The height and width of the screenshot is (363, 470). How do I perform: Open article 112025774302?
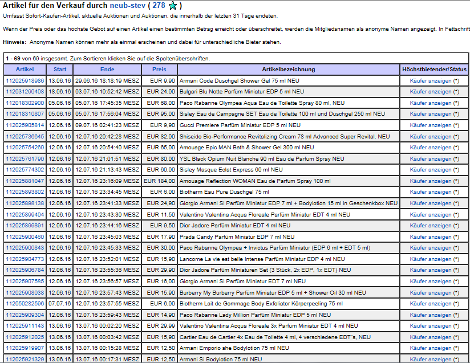tap(25, 169)
